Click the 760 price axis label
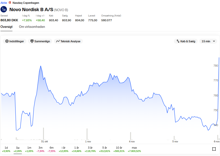Viewport: 220px width, 156px height. point(216,95)
